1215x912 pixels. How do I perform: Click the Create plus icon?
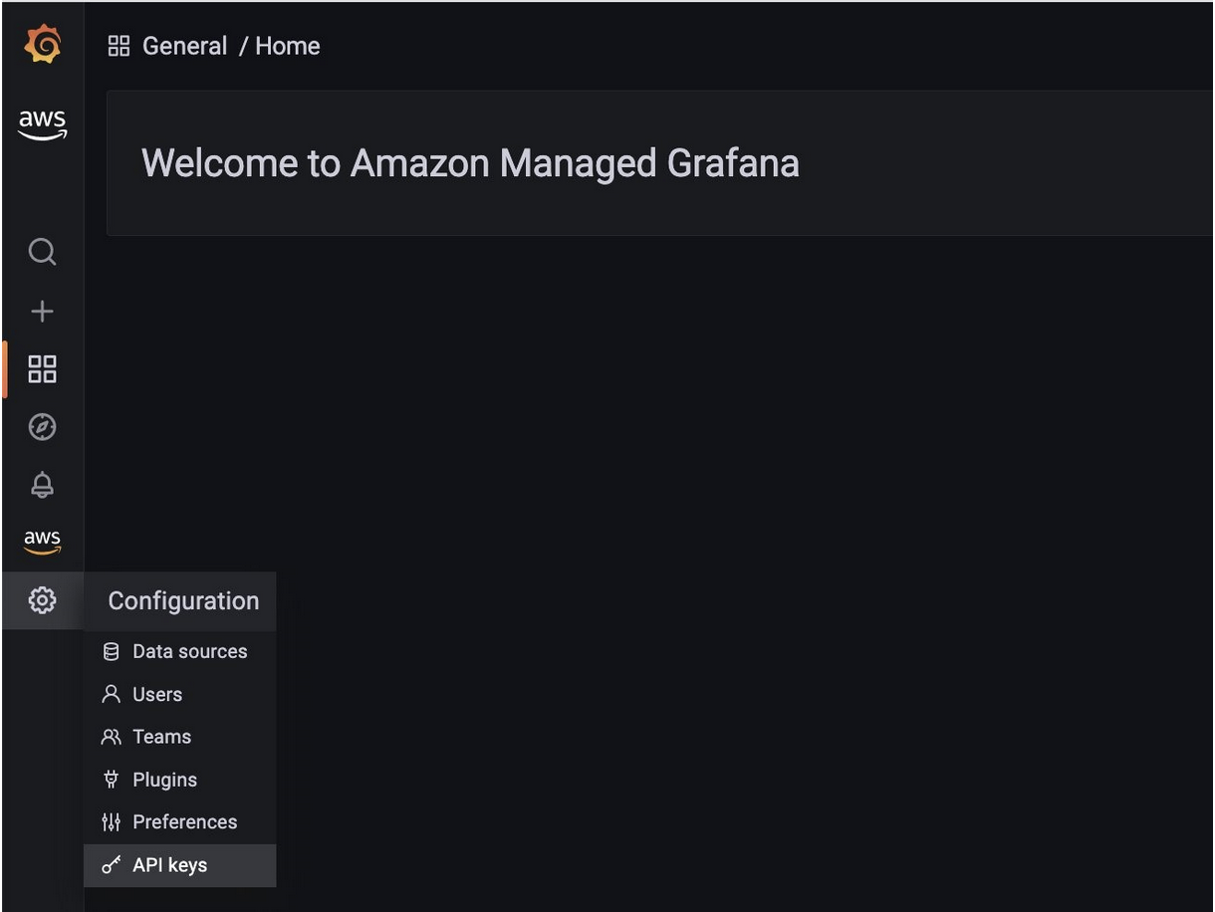click(42, 312)
